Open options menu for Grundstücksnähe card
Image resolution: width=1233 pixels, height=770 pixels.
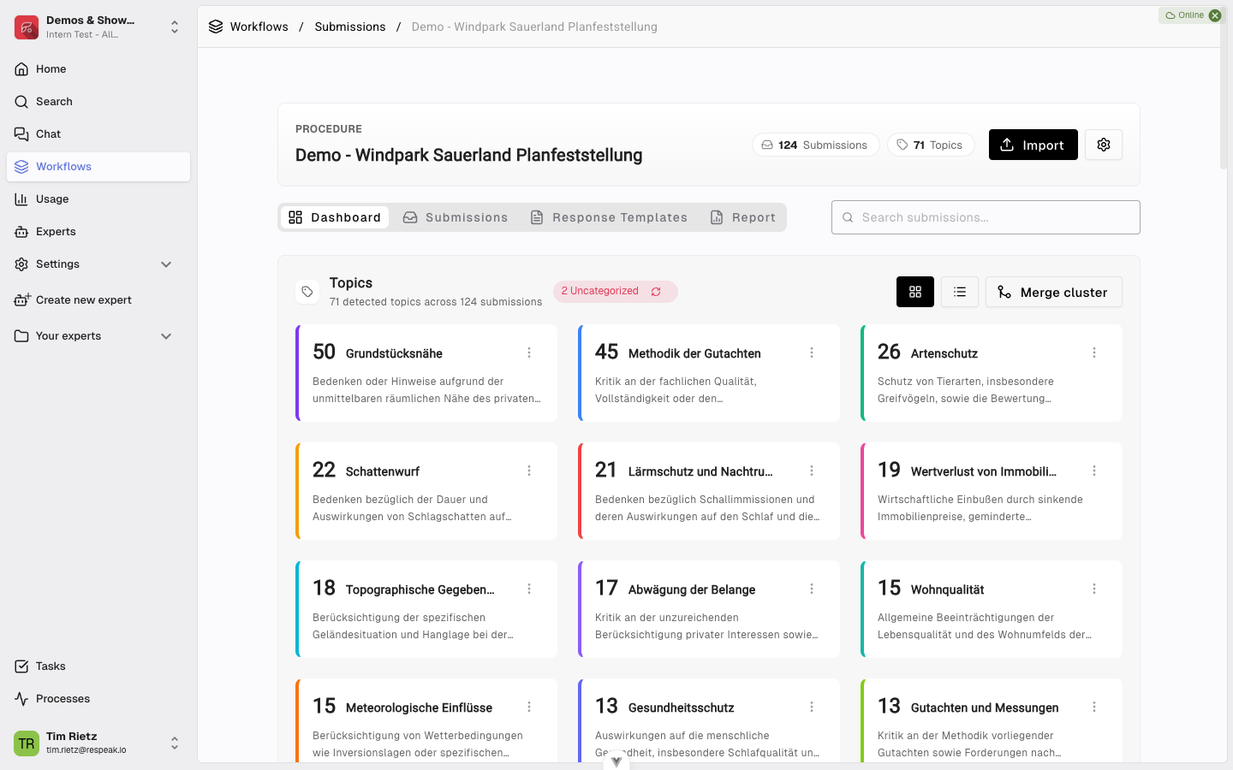click(529, 352)
